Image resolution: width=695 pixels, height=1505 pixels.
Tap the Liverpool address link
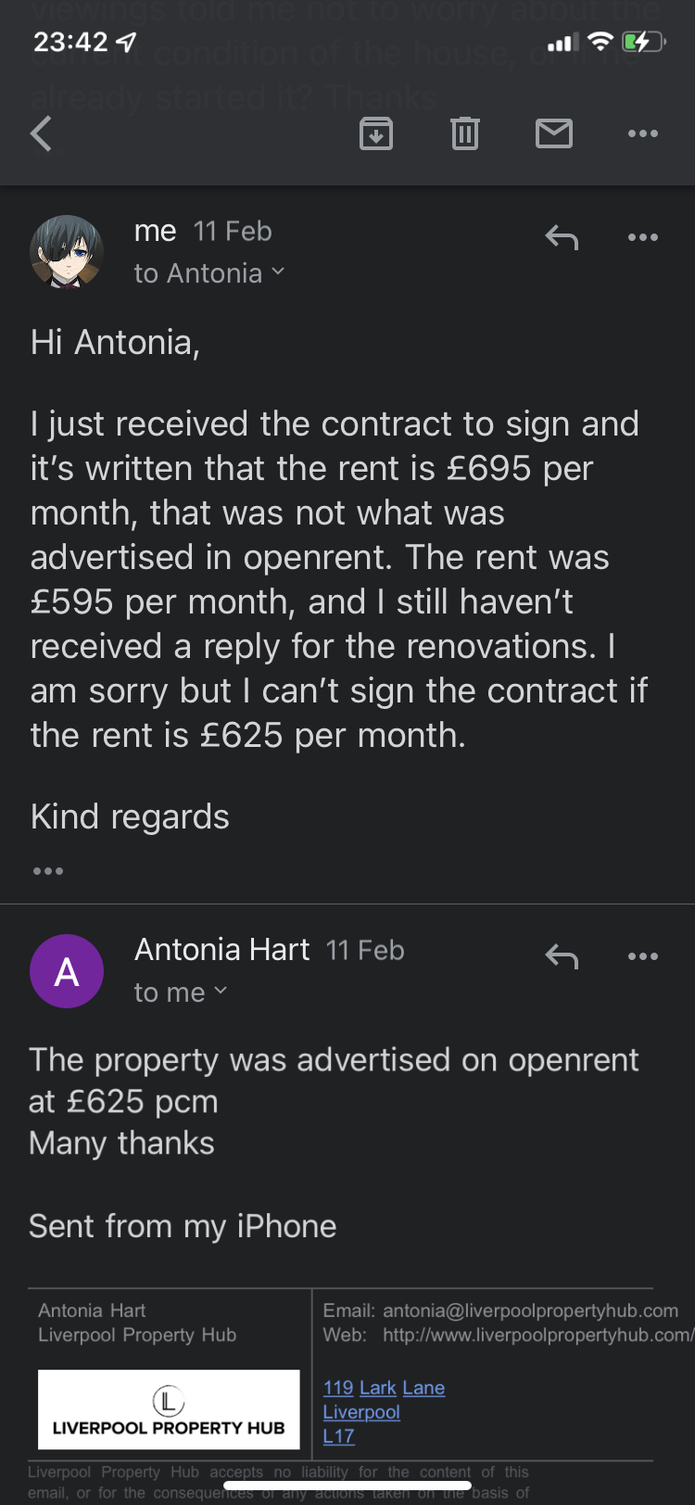coord(361,1411)
